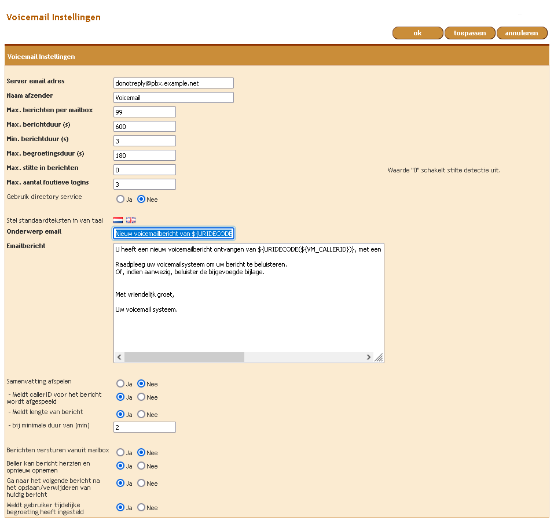Click the Emailbericht scrollbar left arrow

pos(119,357)
